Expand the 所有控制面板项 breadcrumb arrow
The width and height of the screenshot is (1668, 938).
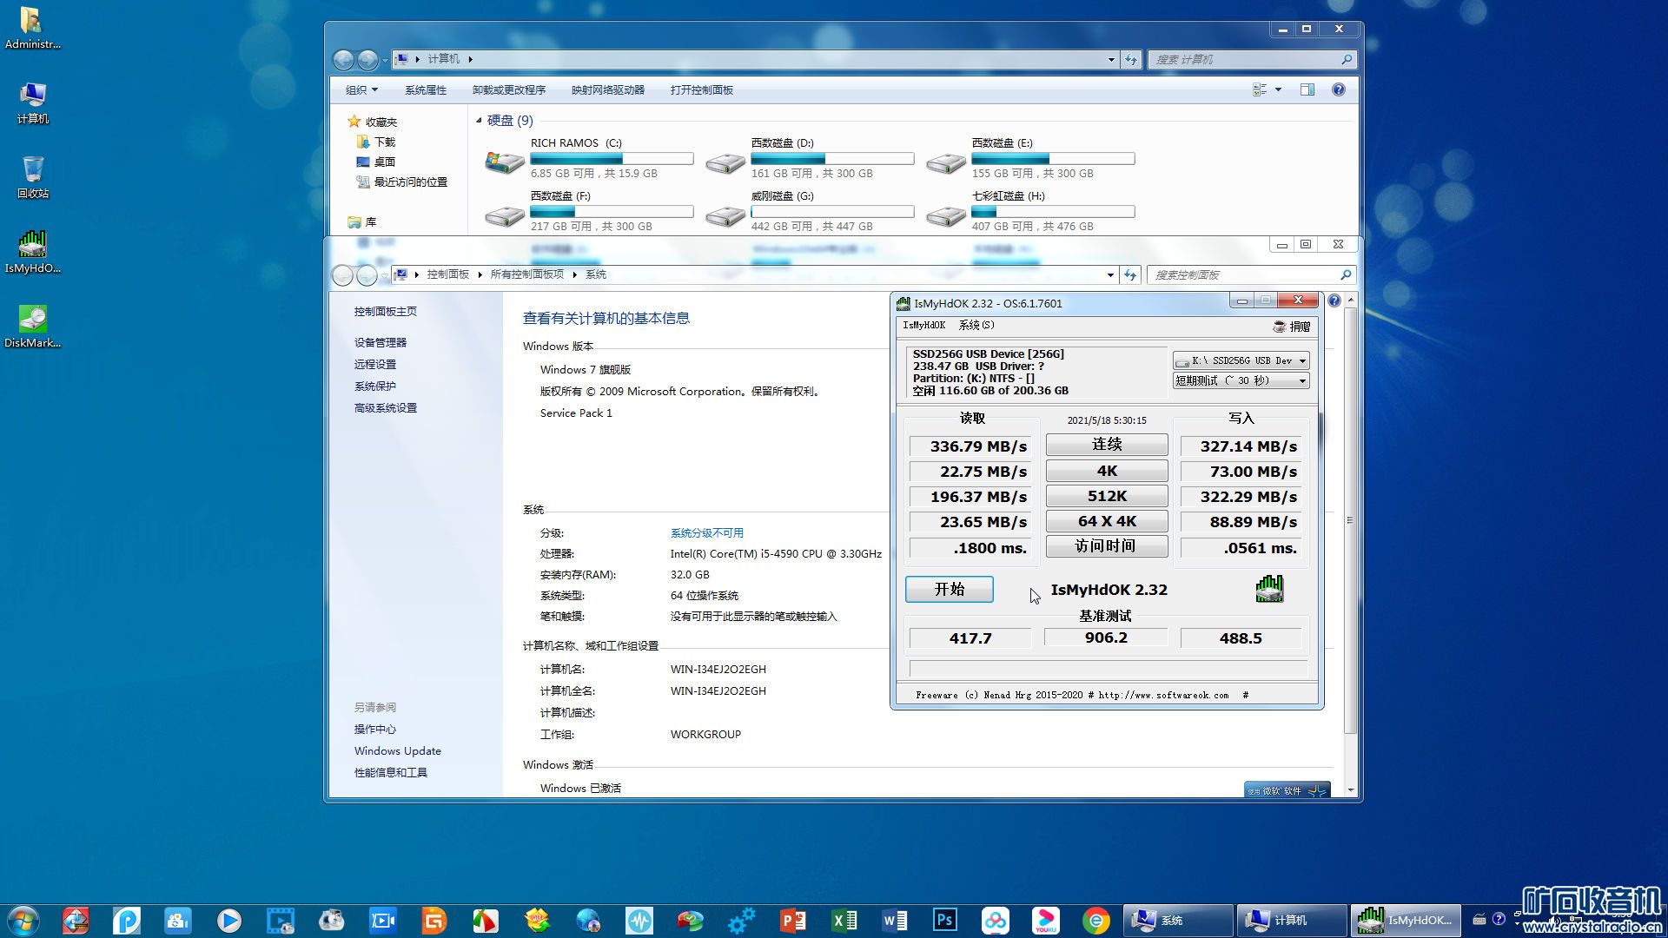point(574,274)
